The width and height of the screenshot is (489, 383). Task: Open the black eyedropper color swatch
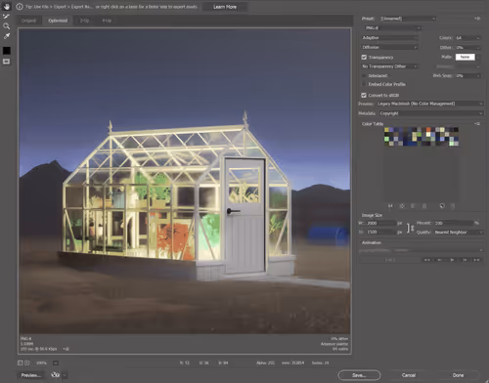click(7, 51)
